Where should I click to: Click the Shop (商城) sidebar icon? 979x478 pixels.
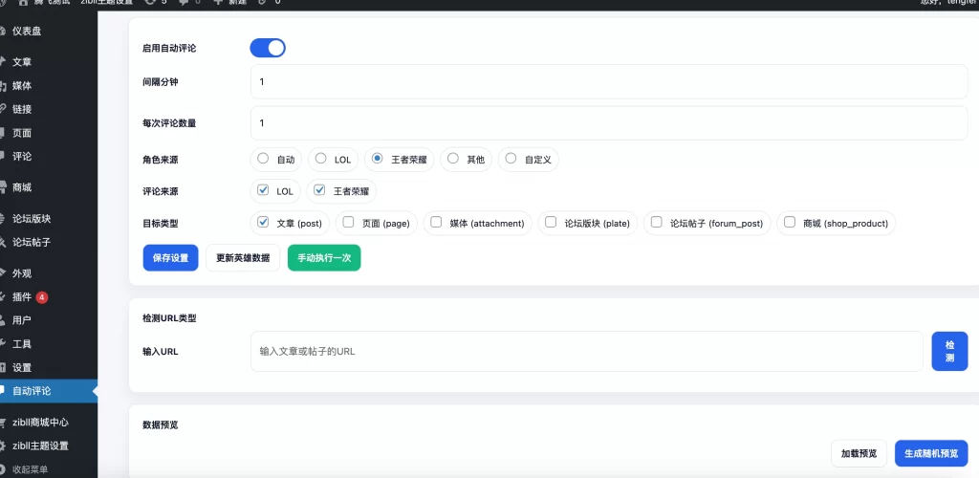[4, 187]
